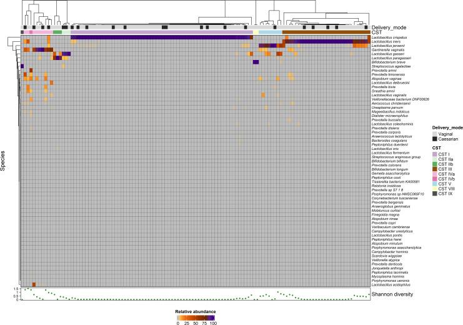
Task: Click the CST VIII yellow legend swatch
Action: coord(435,189)
